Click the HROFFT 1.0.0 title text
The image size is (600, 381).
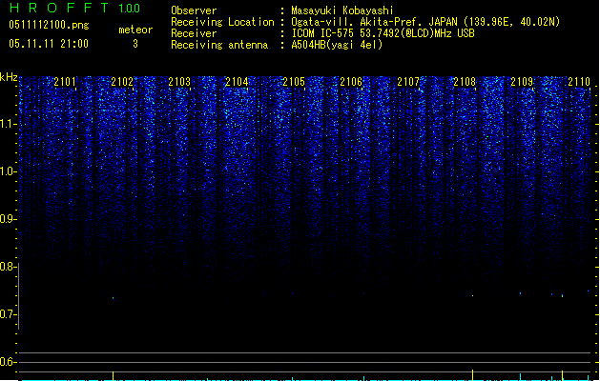[x=74, y=8]
